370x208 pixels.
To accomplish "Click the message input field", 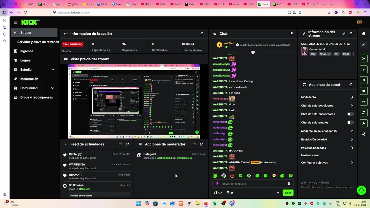I will tap(253, 184).
